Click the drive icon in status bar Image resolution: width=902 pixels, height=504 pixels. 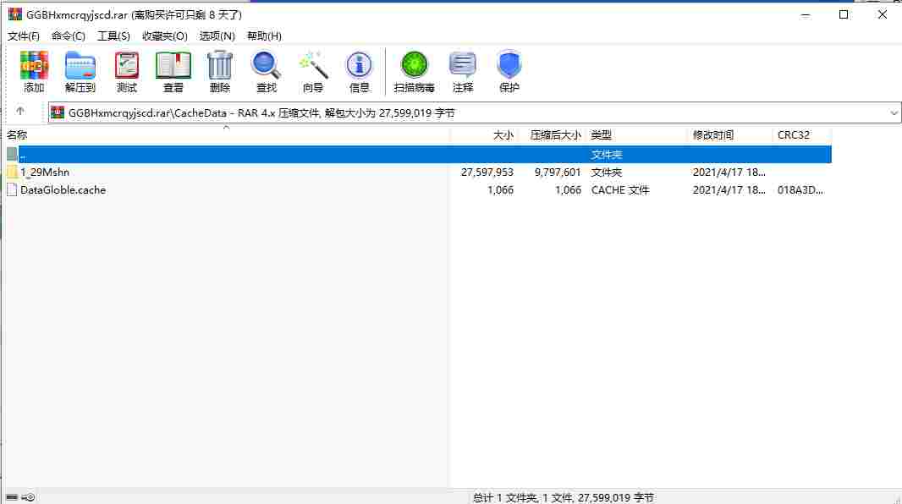click(12, 497)
